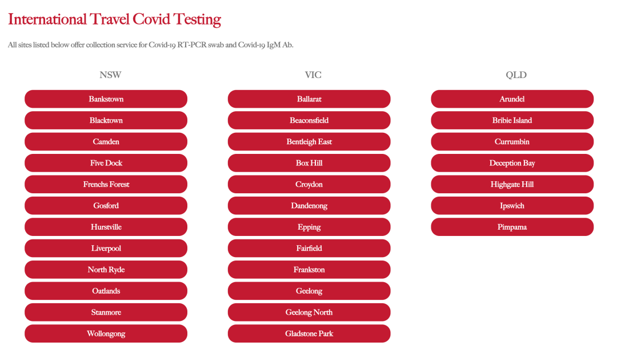
Task: Click the Frenchs Forest button
Action: (x=106, y=184)
